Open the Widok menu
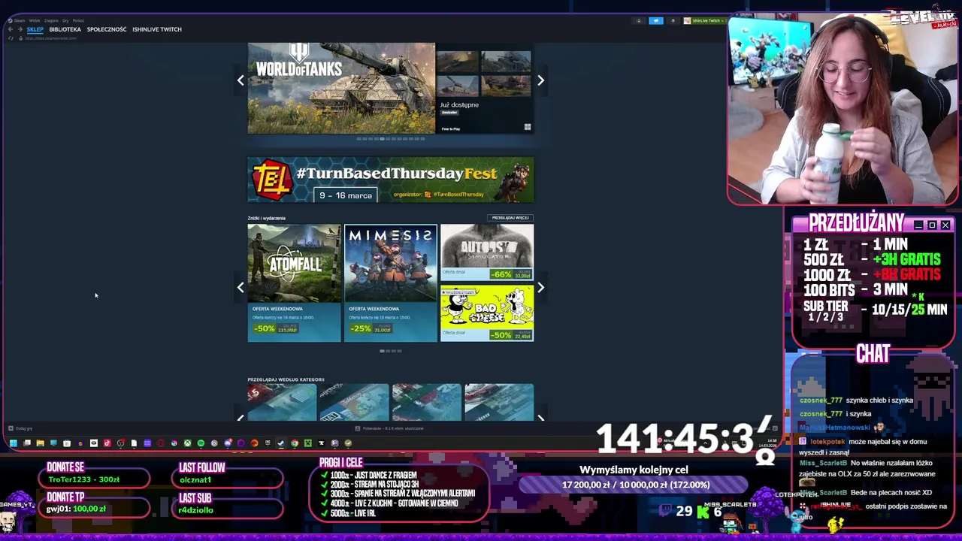 coord(35,21)
